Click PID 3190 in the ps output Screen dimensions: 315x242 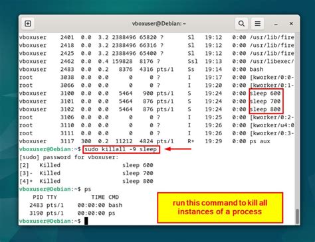point(36,213)
